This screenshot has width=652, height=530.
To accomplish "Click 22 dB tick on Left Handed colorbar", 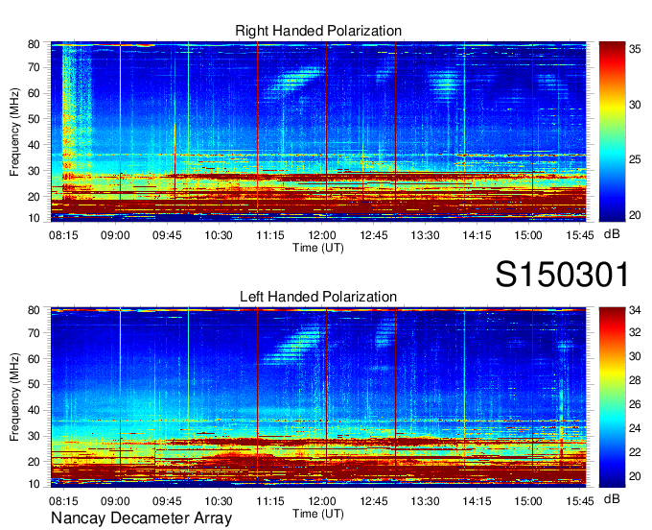I will tap(635, 452).
